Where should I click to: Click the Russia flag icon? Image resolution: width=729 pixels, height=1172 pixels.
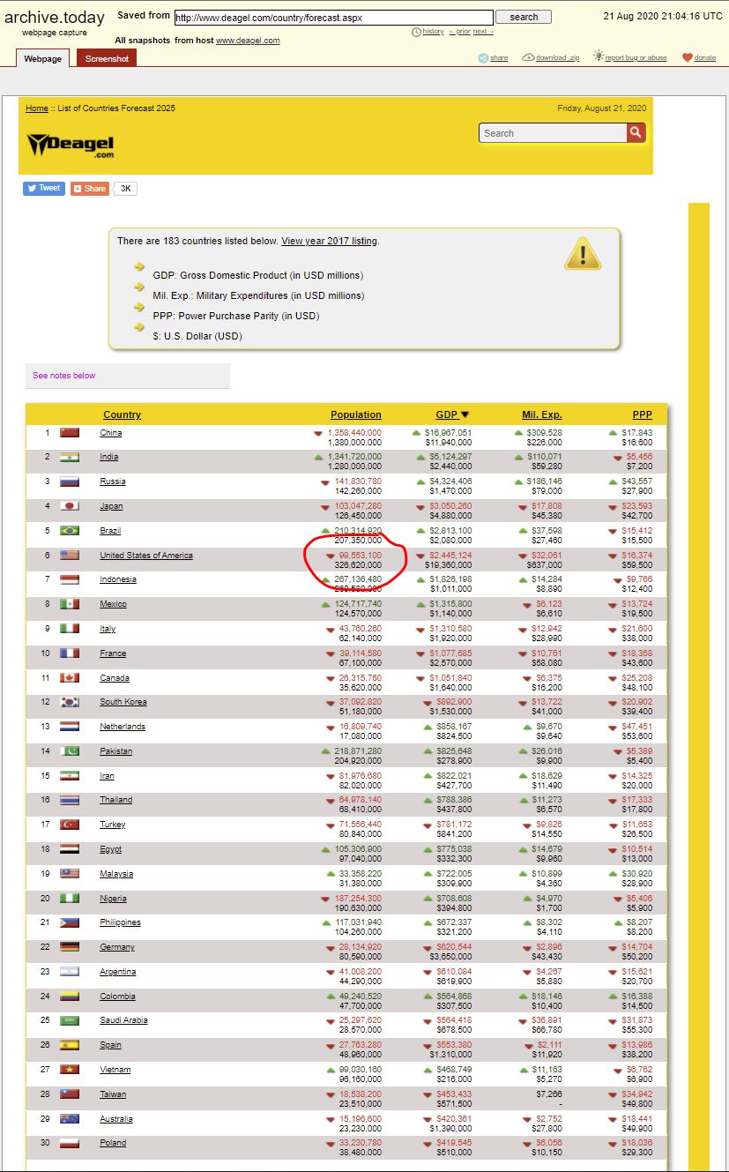70,481
